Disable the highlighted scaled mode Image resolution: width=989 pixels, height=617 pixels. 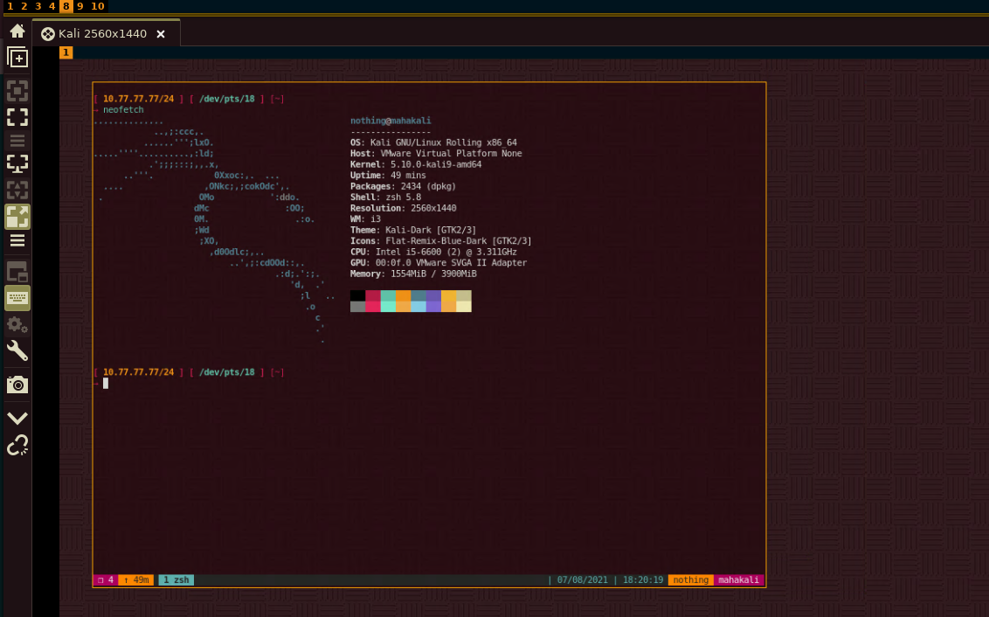click(x=17, y=217)
